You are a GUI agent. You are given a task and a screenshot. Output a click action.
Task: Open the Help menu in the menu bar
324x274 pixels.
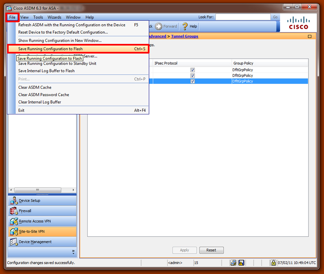coord(90,17)
